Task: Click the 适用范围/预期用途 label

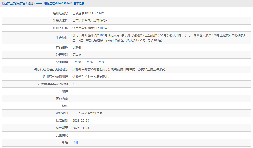Action: (55, 77)
